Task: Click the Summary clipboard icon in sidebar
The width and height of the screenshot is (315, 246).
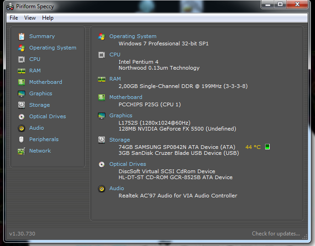Action: tap(22, 36)
